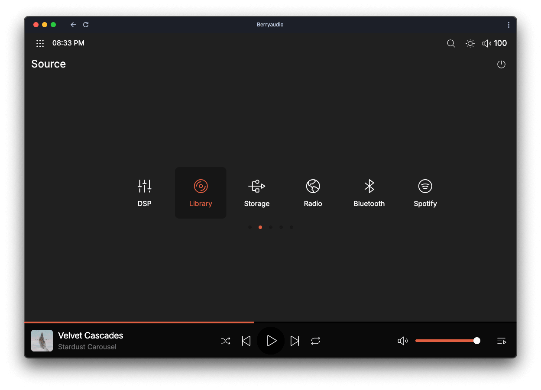Open the apps grid menu icon

point(40,43)
